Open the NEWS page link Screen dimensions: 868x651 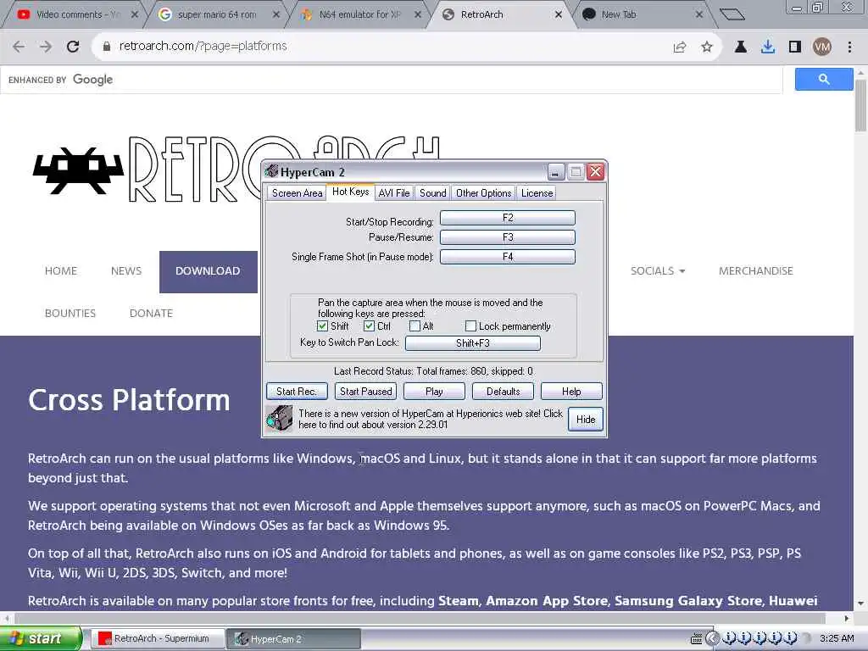126,271
